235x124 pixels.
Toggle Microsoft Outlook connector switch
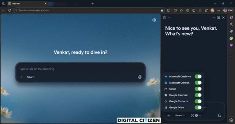(198, 83)
